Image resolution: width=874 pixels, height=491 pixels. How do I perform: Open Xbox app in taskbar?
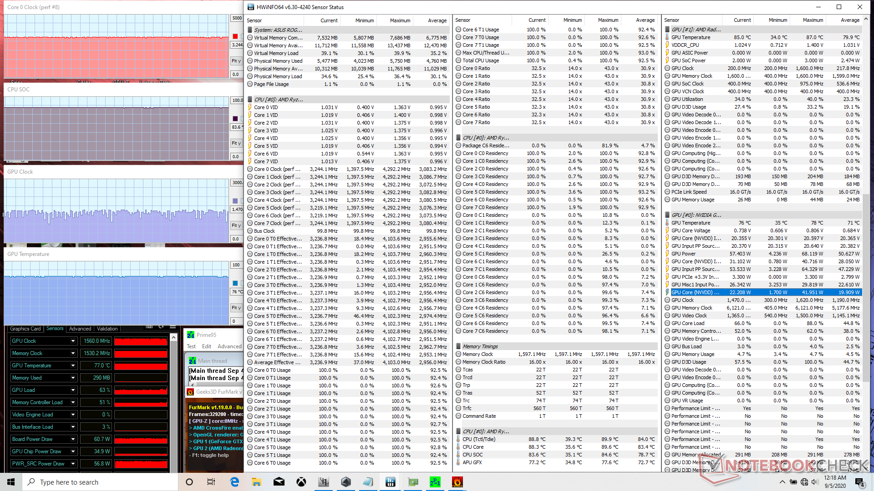point(301,482)
